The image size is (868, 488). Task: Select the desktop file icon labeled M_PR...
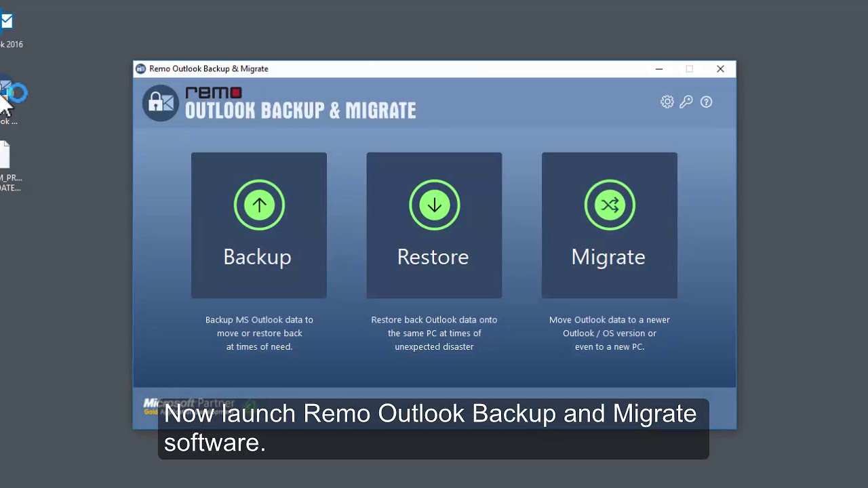8,167
